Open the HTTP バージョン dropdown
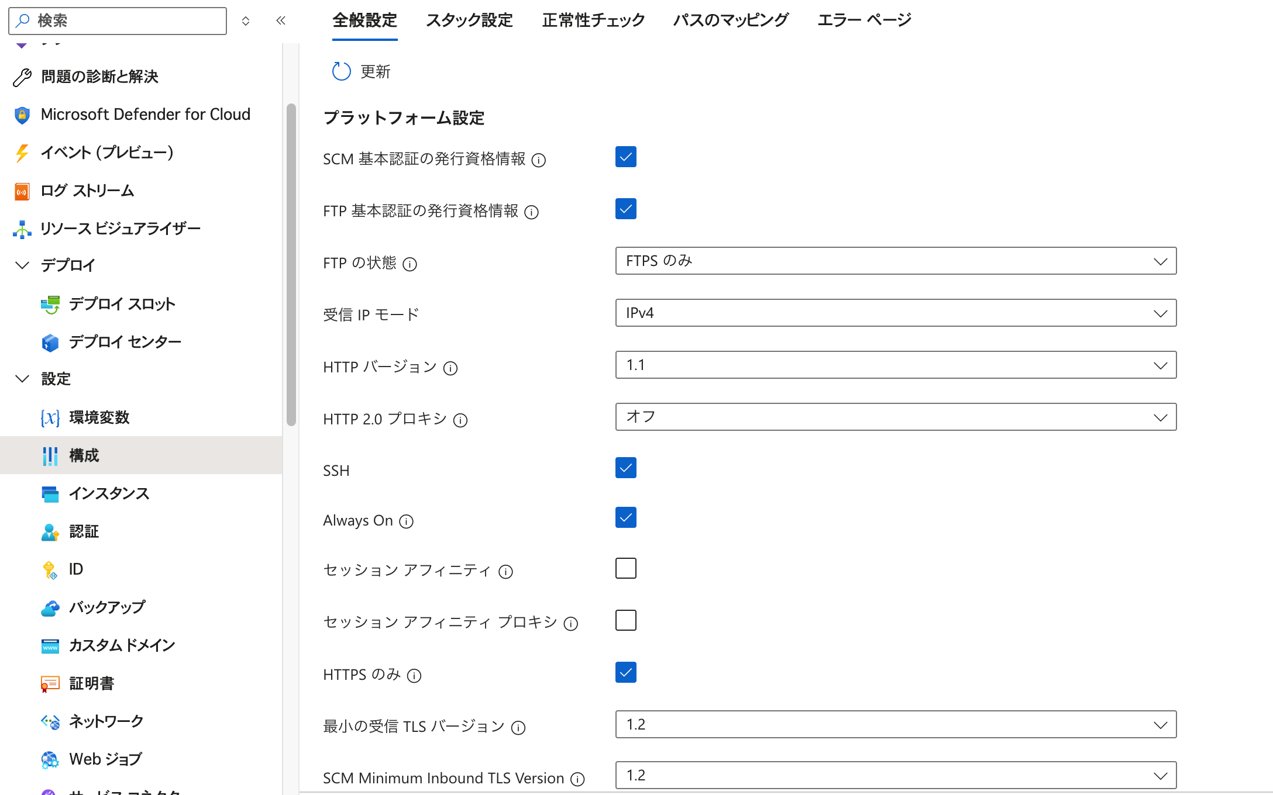Screen dimensions: 1273x795 [x=895, y=365]
